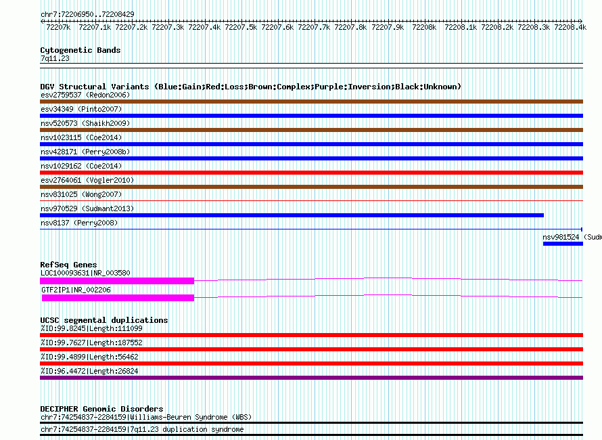
Task: Click segmental duplication %ID:99.7627 Length:187552 bar
Action: [311, 349]
